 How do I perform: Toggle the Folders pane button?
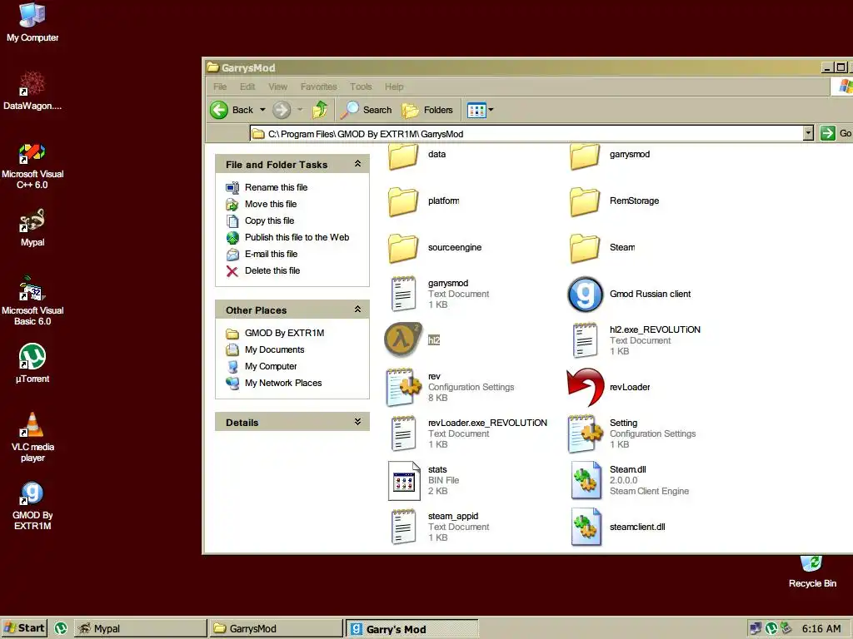pyautogui.click(x=427, y=110)
